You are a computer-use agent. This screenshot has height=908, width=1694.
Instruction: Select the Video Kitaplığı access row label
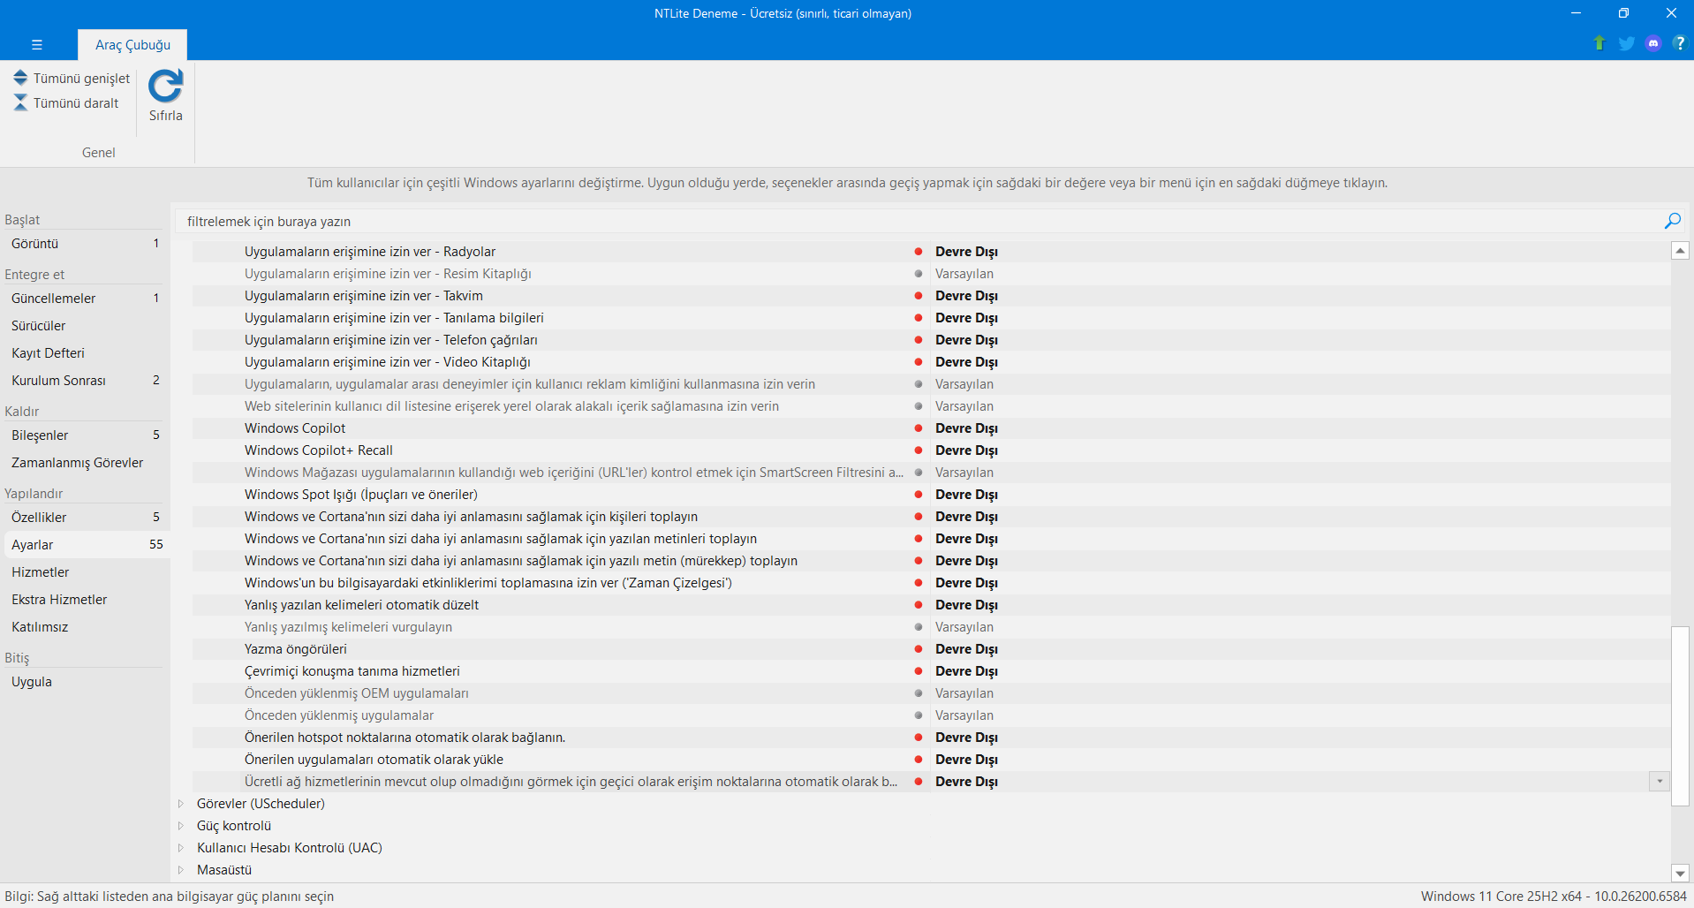pos(388,362)
